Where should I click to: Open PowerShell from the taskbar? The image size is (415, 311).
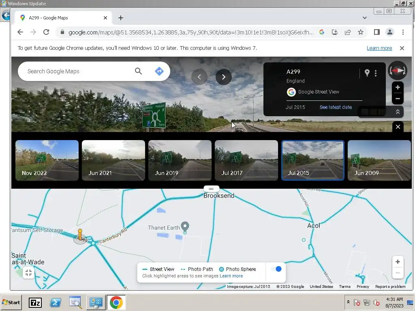(56, 302)
